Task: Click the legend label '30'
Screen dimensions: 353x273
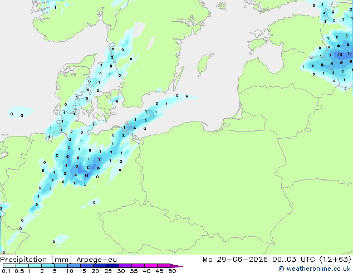Action: coord(121,271)
